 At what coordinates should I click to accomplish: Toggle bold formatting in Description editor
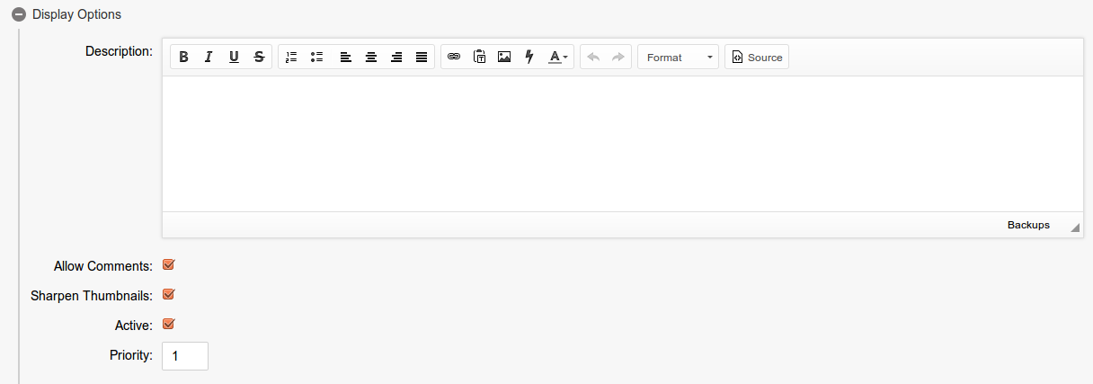tap(183, 58)
